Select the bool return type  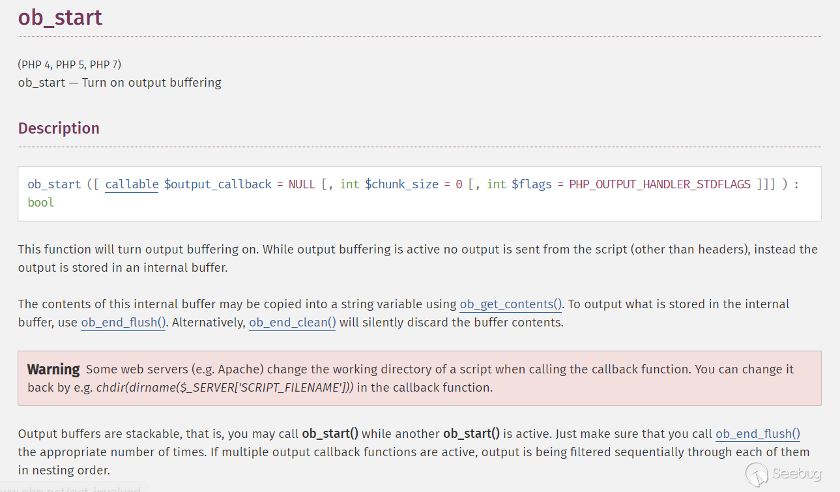coord(41,203)
